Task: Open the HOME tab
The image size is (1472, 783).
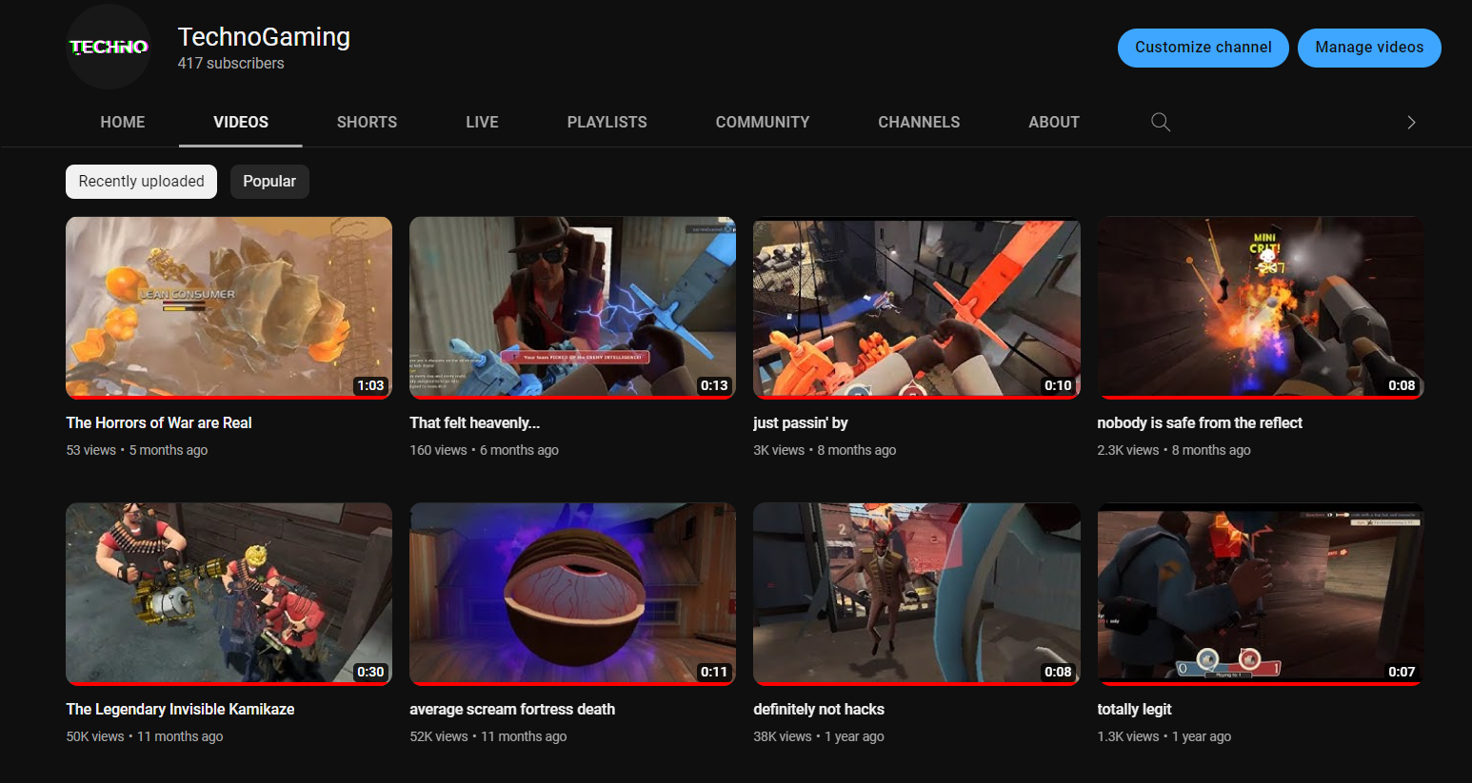Action: pos(123,122)
